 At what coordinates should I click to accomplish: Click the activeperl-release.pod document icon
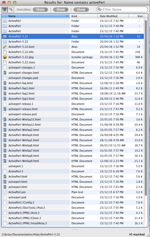(x=5, y=114)
